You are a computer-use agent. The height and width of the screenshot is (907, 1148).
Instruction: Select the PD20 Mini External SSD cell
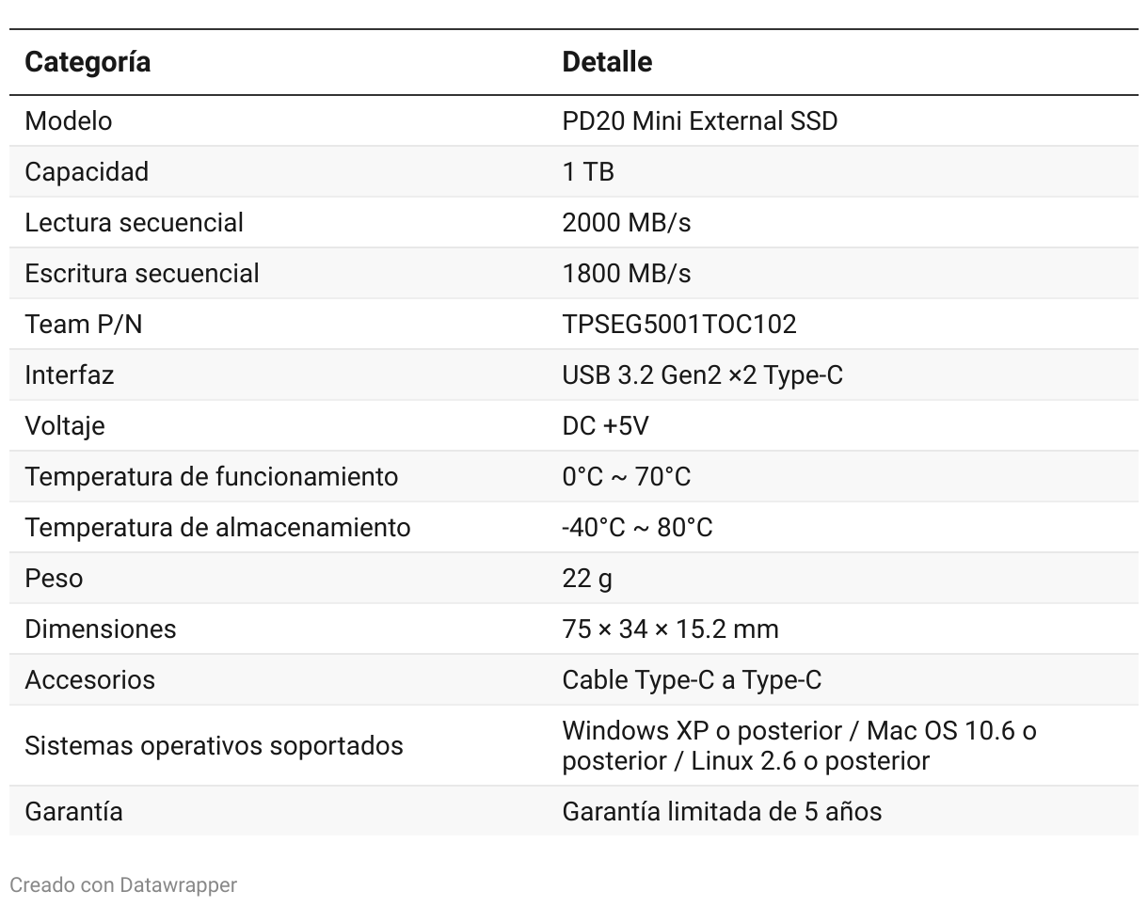tap(699, 121)
